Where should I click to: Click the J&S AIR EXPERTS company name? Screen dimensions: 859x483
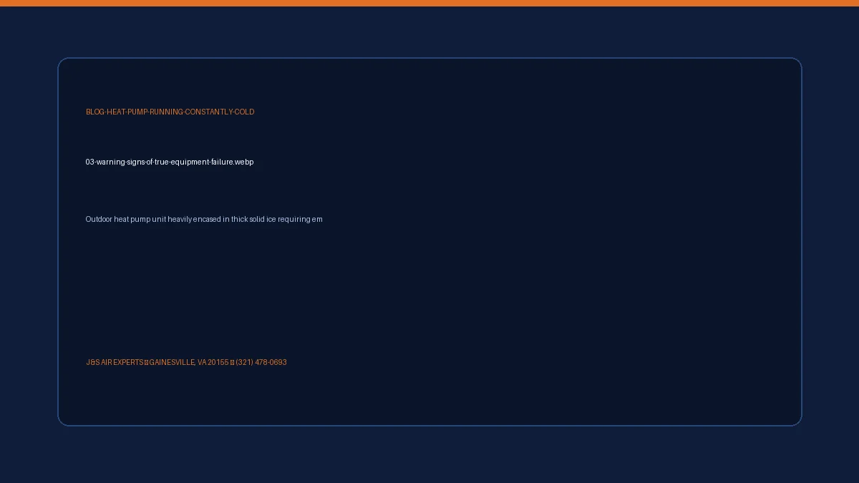(x=115, y=362)
